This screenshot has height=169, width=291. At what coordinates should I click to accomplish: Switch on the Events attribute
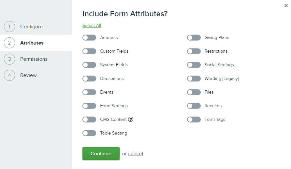click(89, 92)
